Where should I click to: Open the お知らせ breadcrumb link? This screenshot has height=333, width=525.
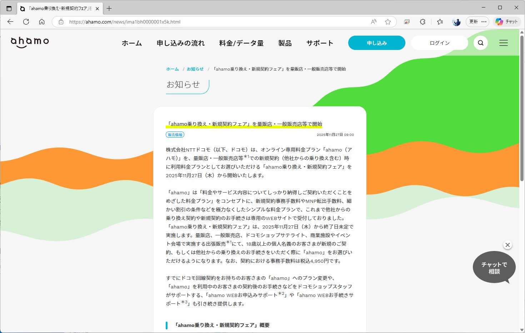[x=195, y=69]
